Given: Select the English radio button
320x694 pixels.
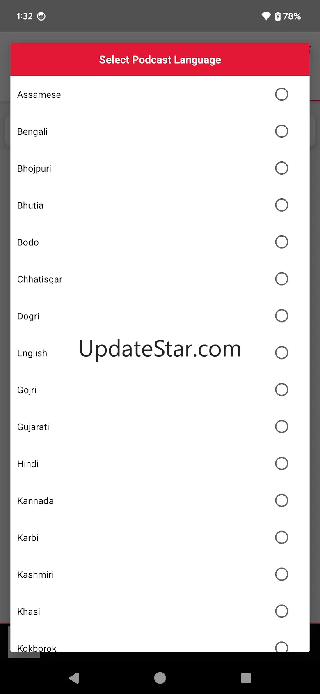Looking at the screenshot, I should 281,353.
